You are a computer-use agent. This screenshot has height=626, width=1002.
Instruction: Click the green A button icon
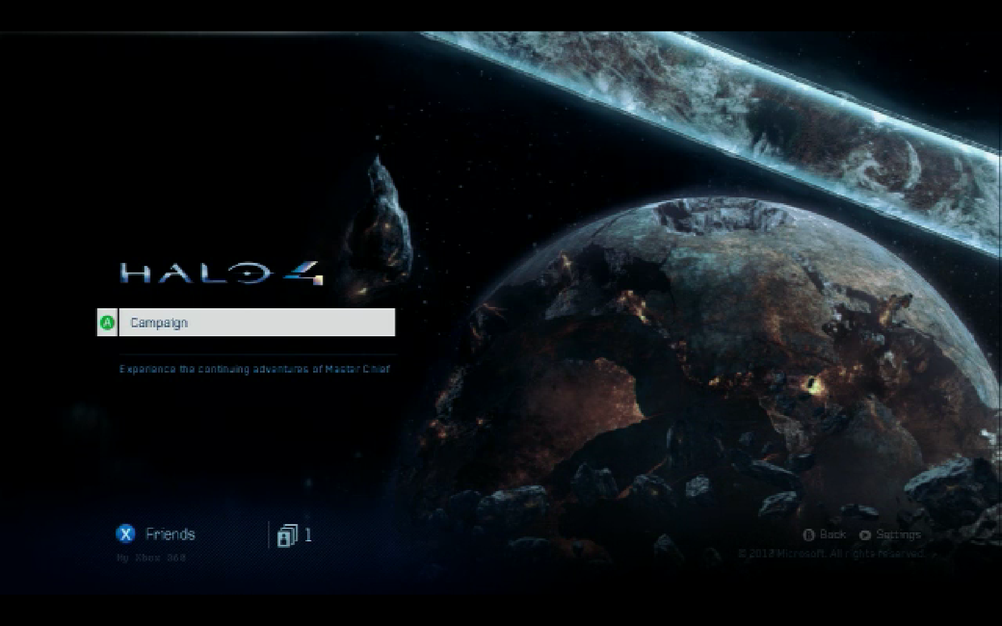[x=107, y=323]
